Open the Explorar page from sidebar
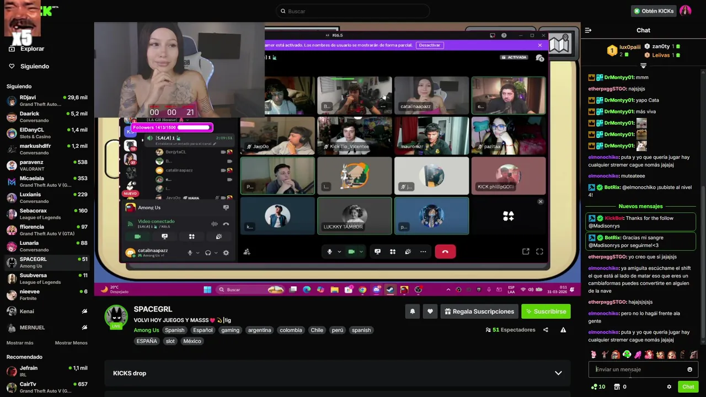The width and height of the screenshot is (706, 397). [x=25, y=49]
